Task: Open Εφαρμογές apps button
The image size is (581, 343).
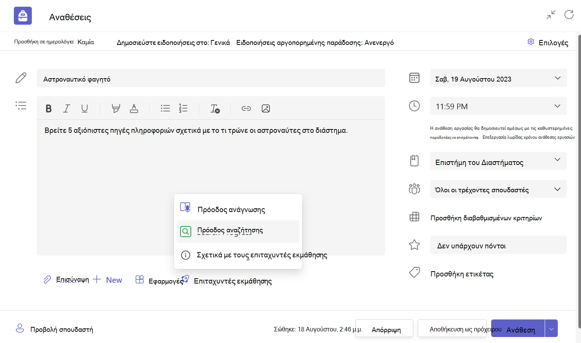Action: [x=159, y=280]
